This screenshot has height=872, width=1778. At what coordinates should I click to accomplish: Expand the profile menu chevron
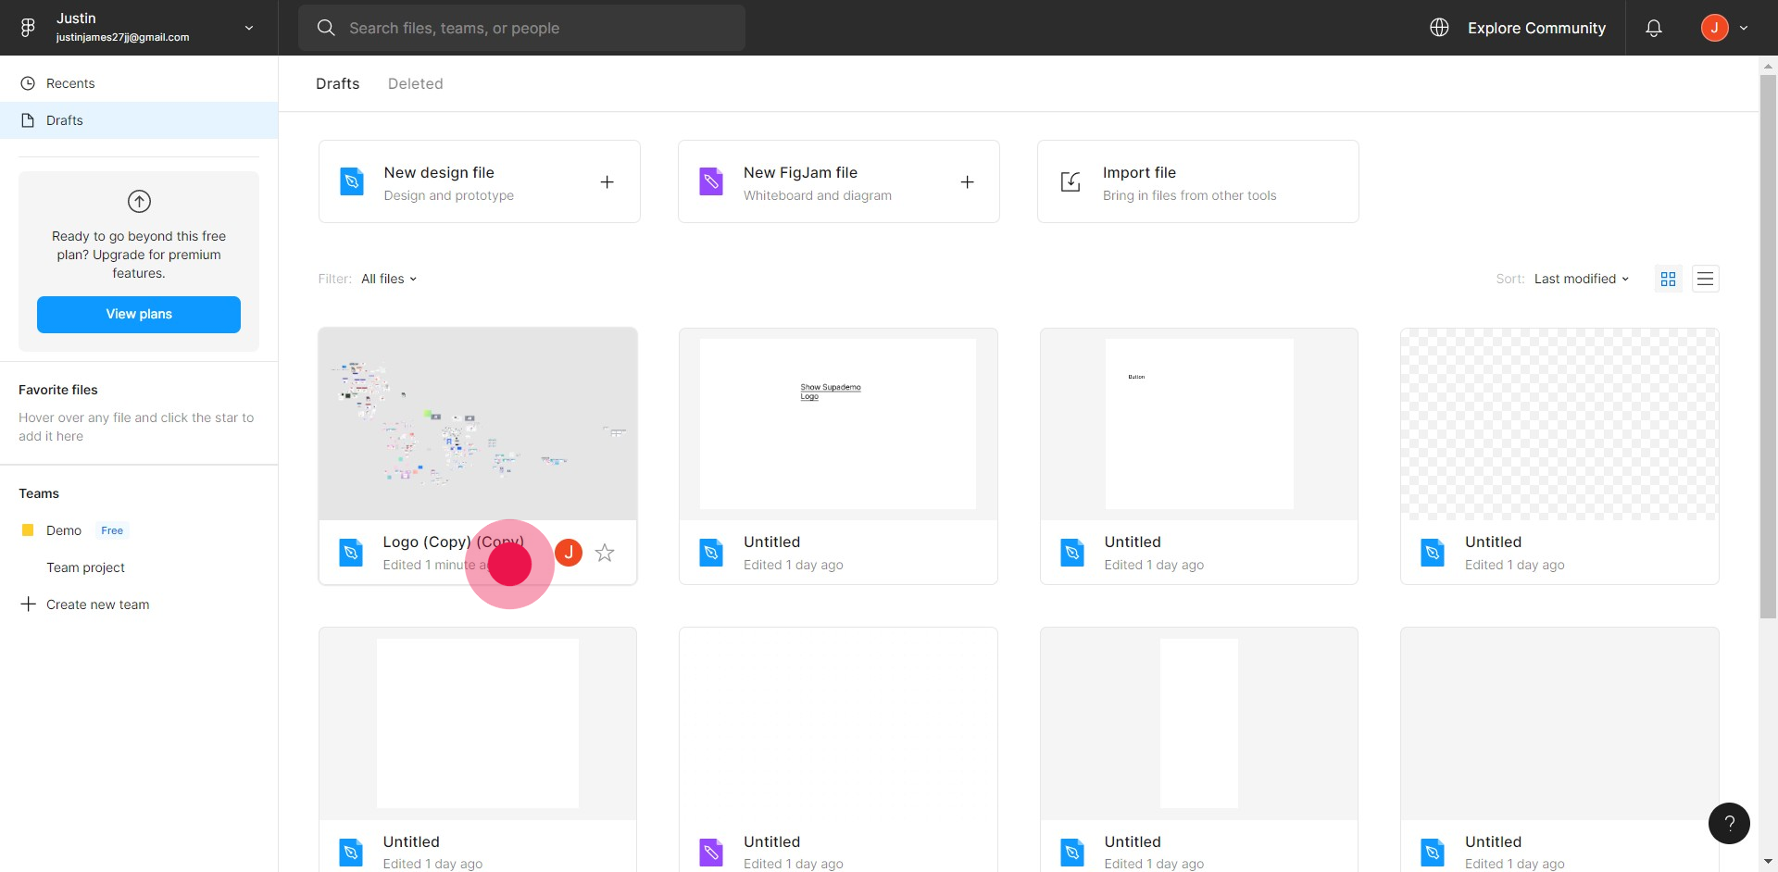pyautogui.click(x=1744, y=28)
